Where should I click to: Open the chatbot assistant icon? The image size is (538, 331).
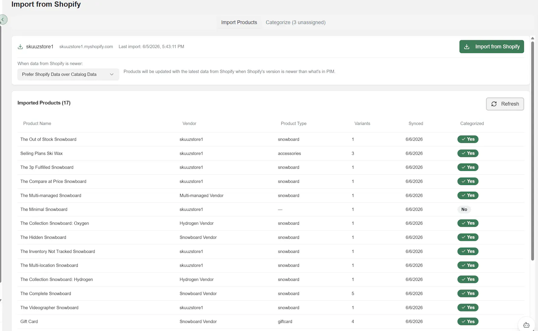coord(526,325)
